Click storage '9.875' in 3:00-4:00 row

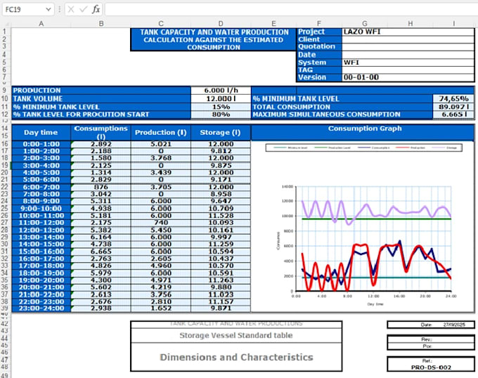[221, 166]
